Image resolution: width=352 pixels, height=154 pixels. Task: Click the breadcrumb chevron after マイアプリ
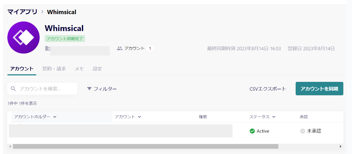click(42, 12)
